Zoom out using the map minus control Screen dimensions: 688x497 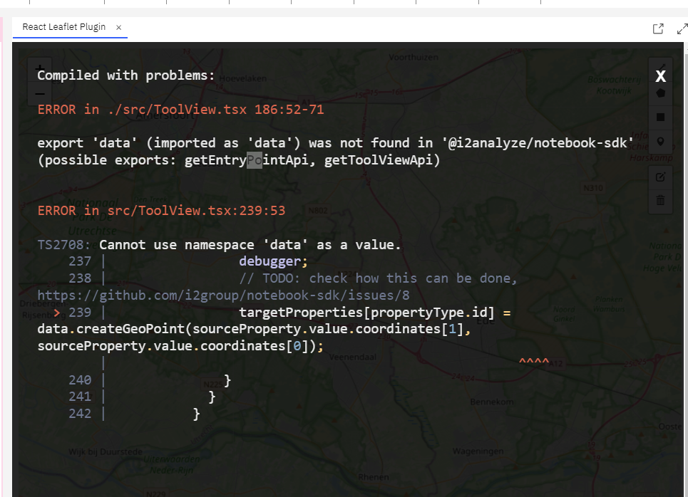[x=39, y=94]
